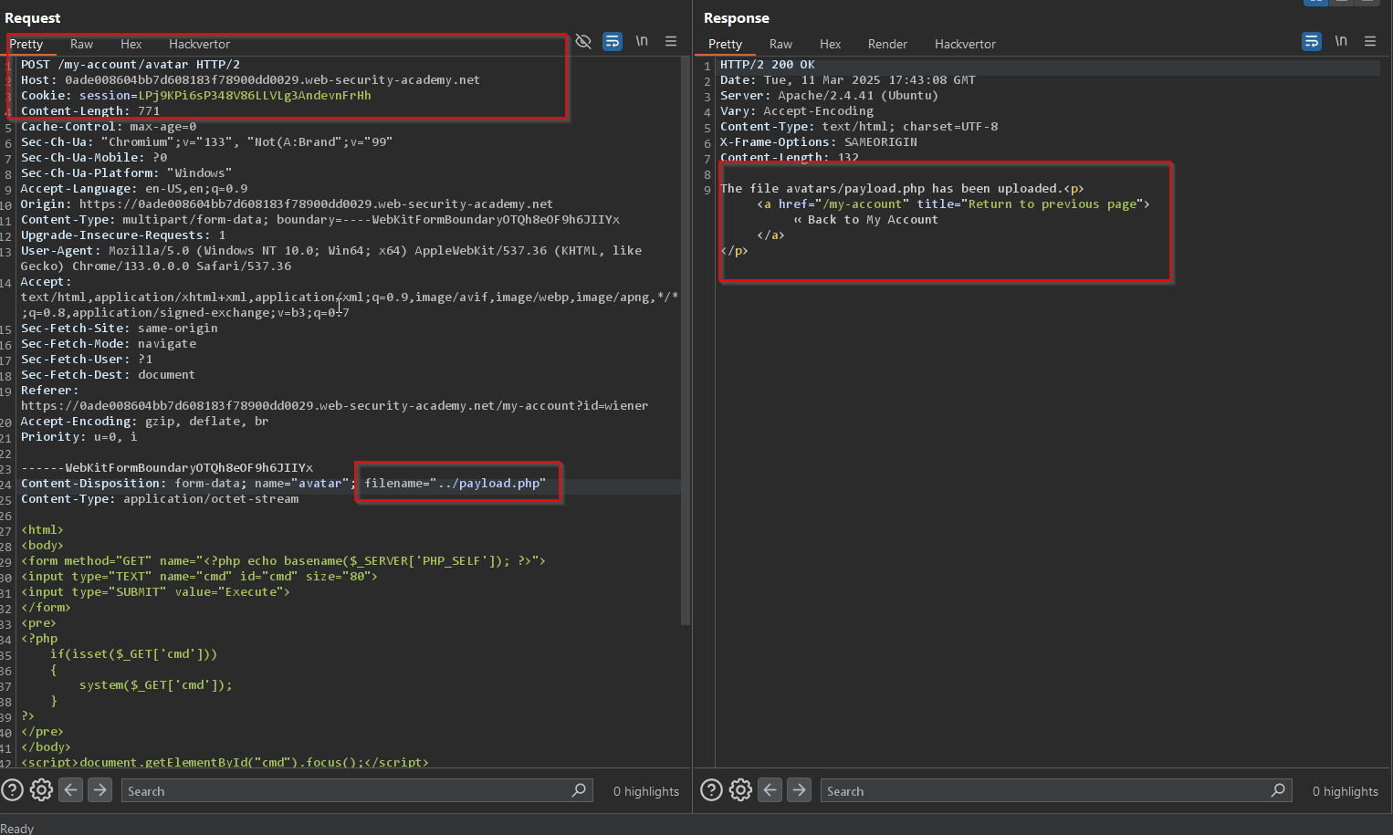The width and height of the screenshot is (1393, 835).
Task: Click Request 0 highlights label
Action: tap(645, 791)
